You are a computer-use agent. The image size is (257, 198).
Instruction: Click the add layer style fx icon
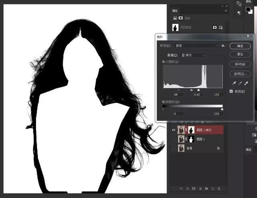tap(188, 188)
